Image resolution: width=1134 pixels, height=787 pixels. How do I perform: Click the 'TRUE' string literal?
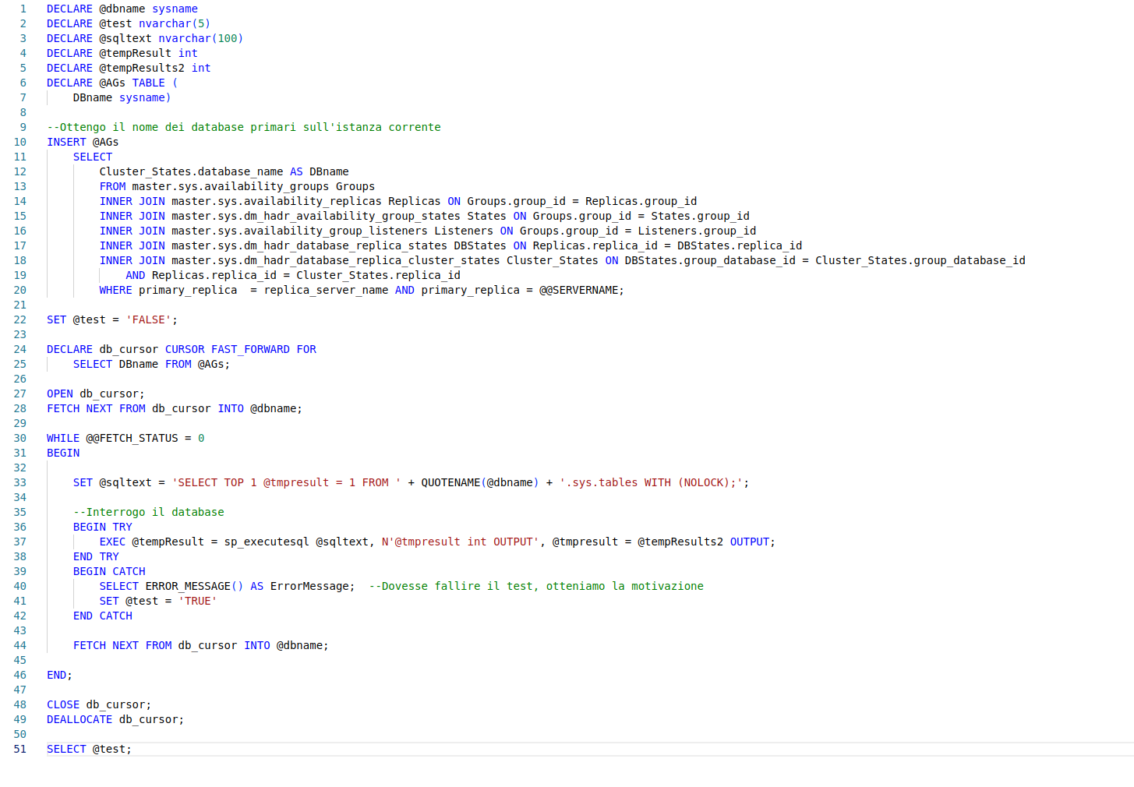pos(197,601)
